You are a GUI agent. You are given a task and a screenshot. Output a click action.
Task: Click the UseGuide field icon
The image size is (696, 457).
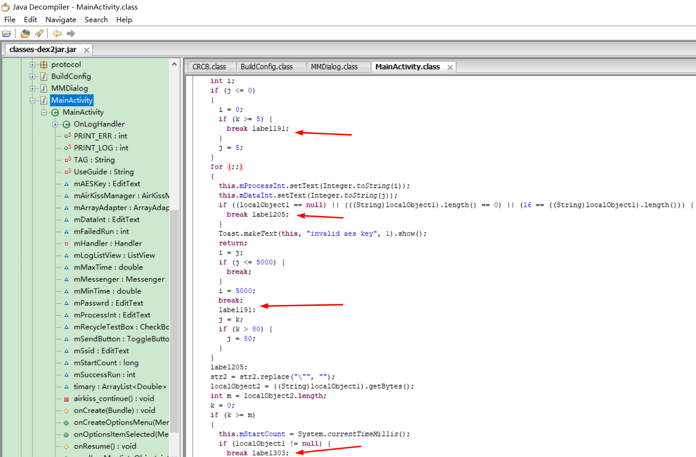67,171
